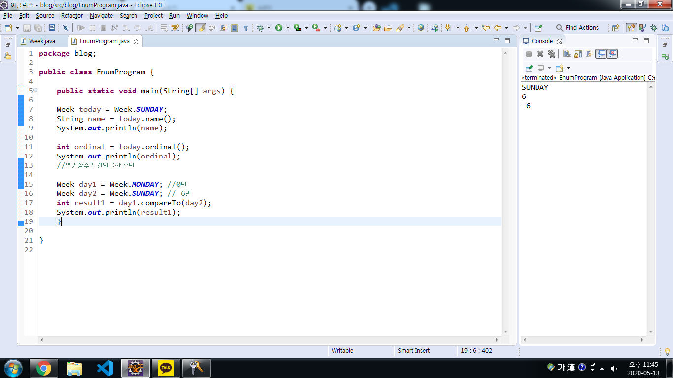The image size is (673, 378).
Task: Switch to the Java perspective icon
Action: 642,28
